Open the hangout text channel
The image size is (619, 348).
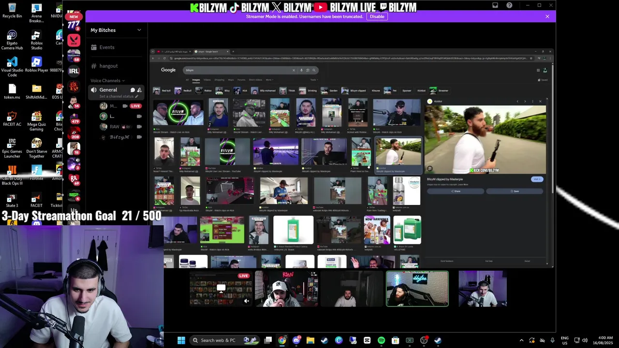click(x=116, y=66)
